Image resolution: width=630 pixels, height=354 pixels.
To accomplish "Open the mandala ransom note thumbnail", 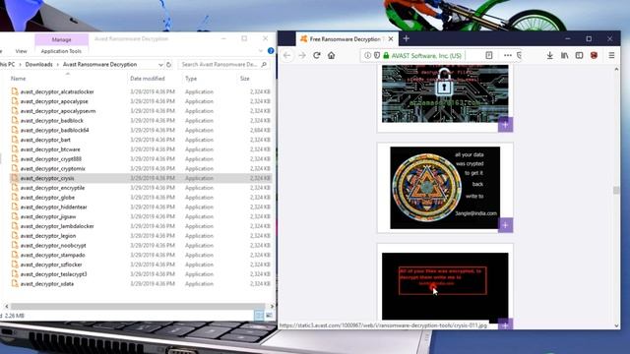I will point(445,188).
